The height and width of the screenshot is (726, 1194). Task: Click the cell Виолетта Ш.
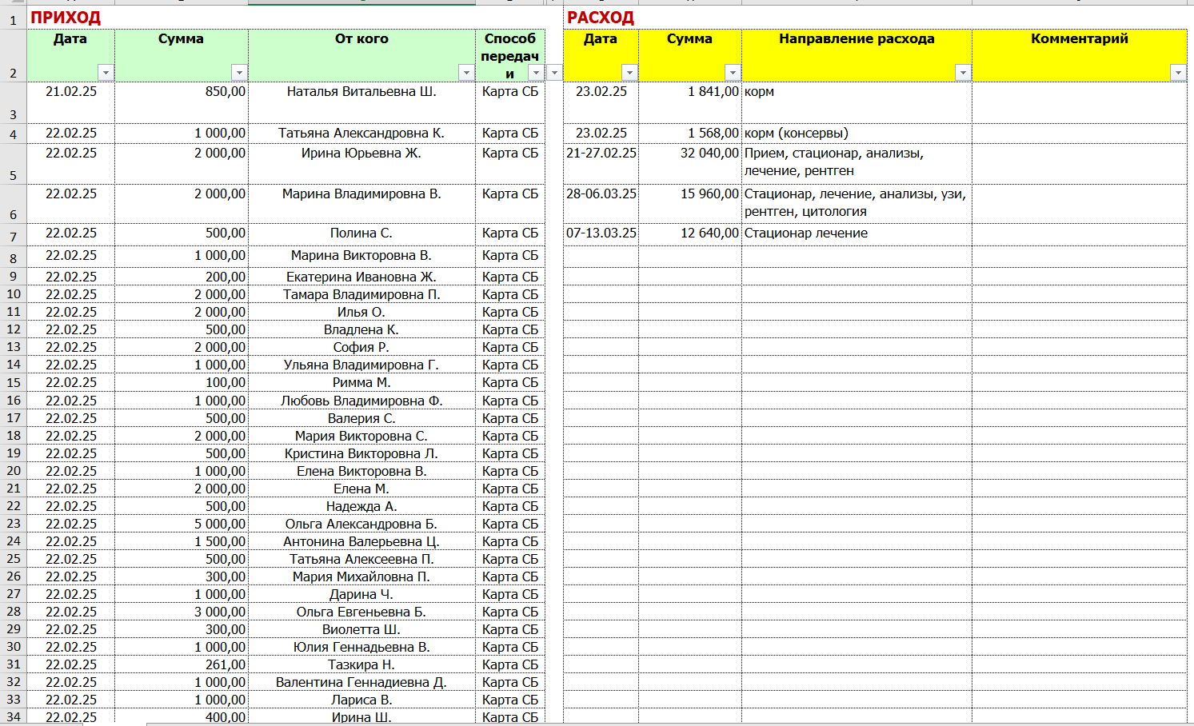tap(362, 629)
